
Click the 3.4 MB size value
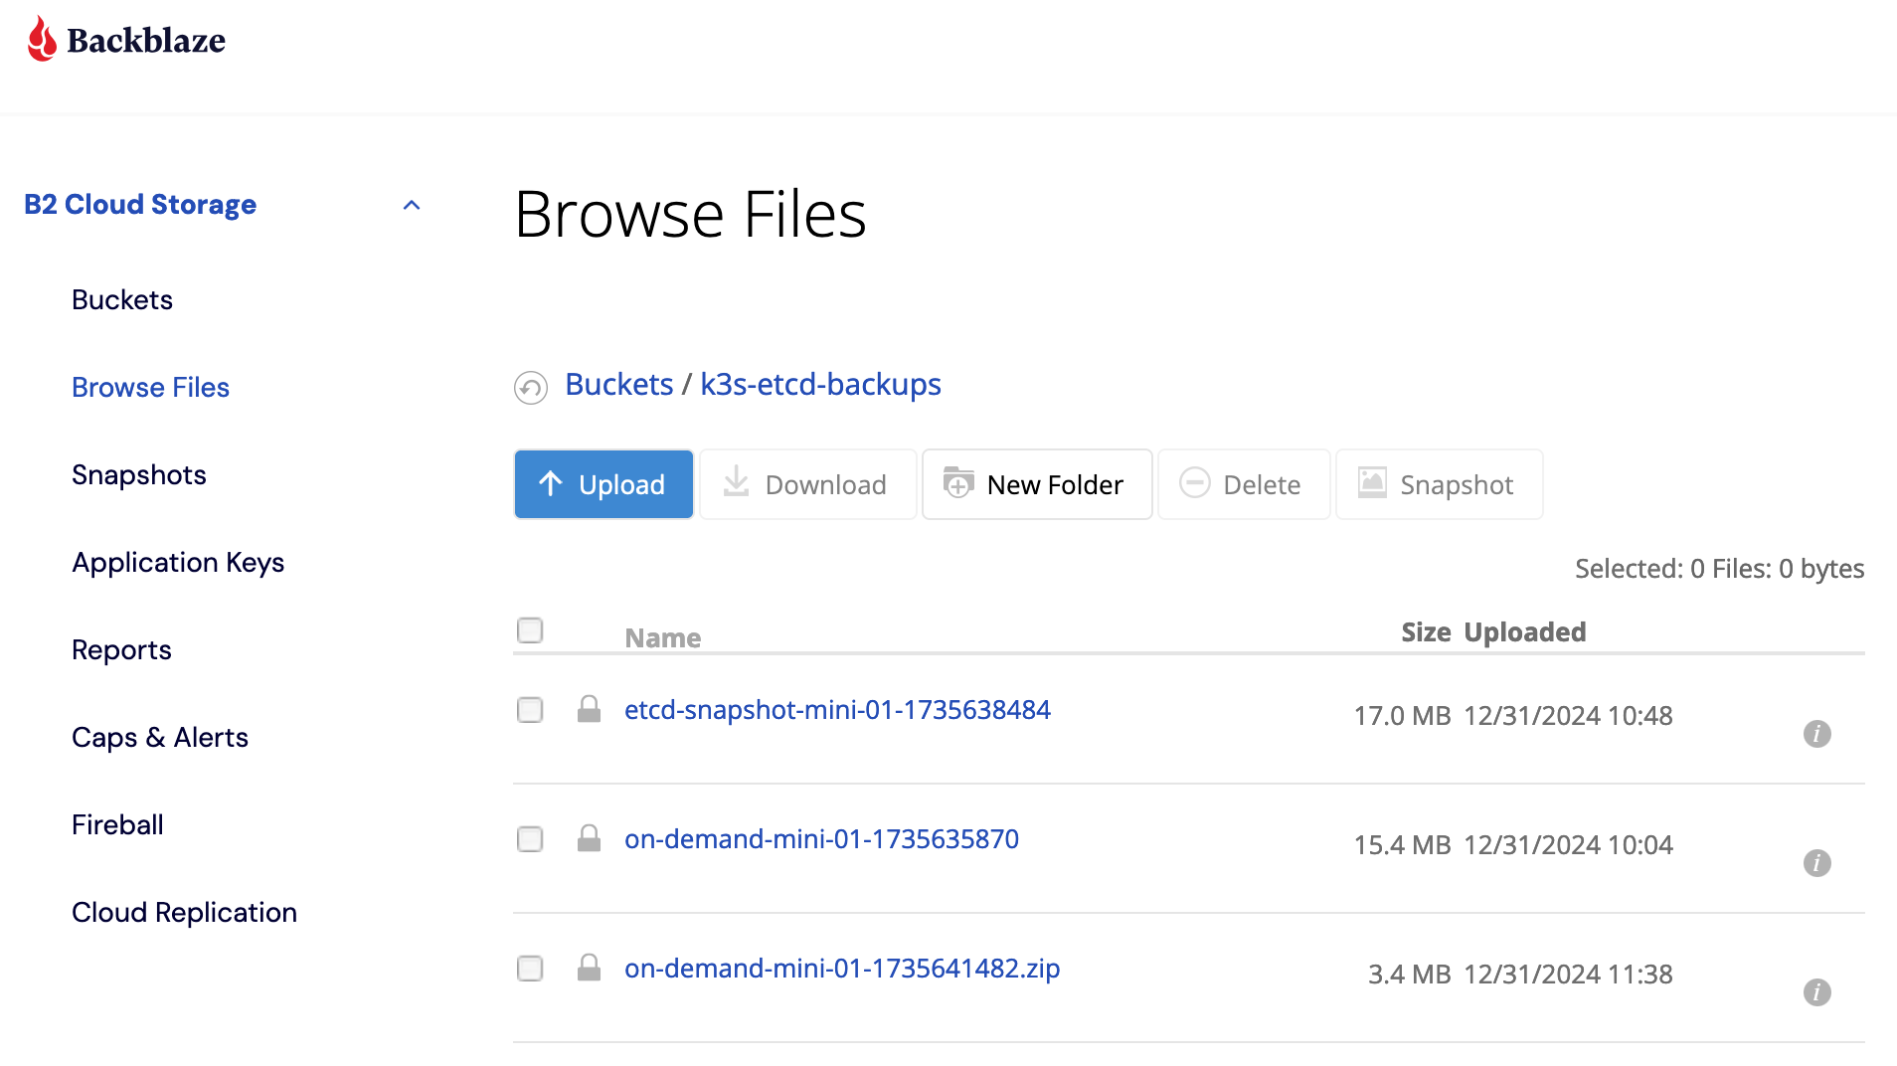tap(1410, 974)
